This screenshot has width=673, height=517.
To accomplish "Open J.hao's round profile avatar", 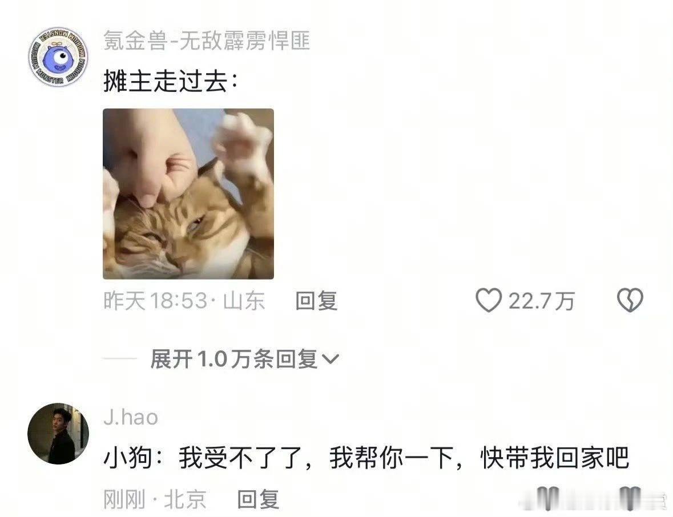I will (58, 433).
